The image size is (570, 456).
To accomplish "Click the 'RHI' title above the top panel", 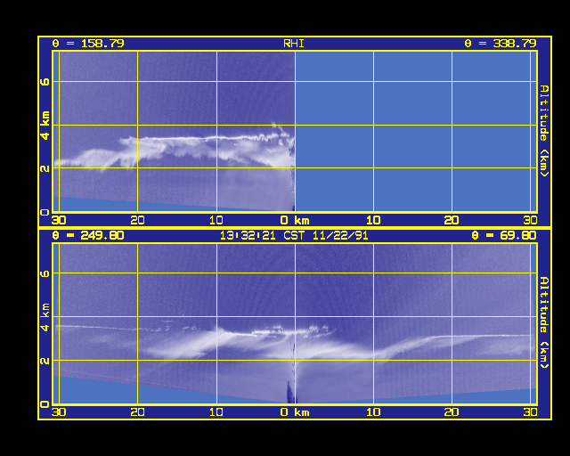I will pyautogui.click(x=293, y=44).
